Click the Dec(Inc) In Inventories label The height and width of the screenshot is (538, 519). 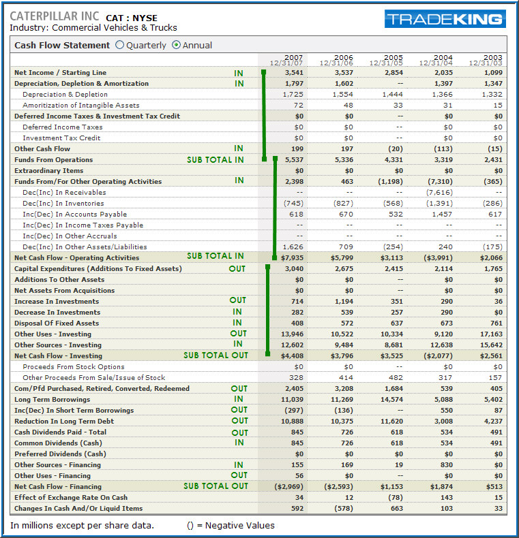63,204
